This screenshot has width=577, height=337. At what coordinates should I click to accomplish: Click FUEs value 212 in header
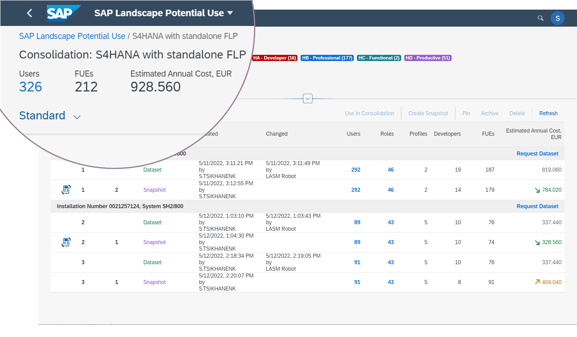[x=86, y=87]
